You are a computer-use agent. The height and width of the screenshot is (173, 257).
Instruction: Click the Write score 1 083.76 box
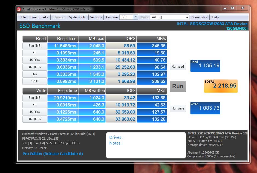[x=205, y=108]
